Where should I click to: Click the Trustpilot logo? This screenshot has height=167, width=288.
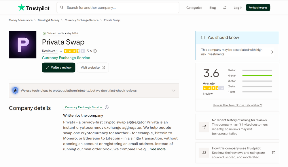click(x=34, y=8)
